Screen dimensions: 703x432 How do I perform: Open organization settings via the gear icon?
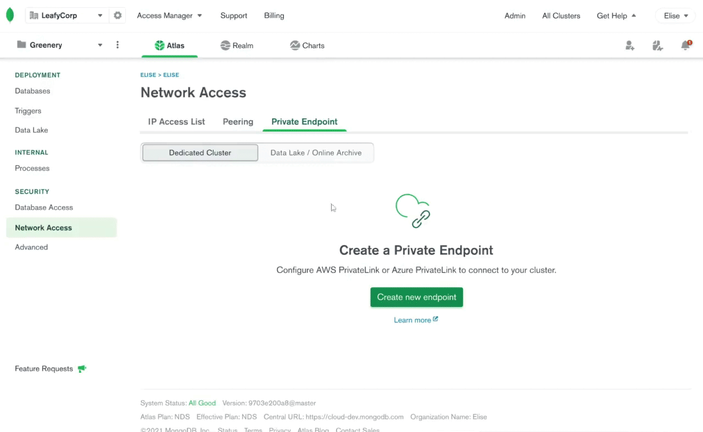118,15
